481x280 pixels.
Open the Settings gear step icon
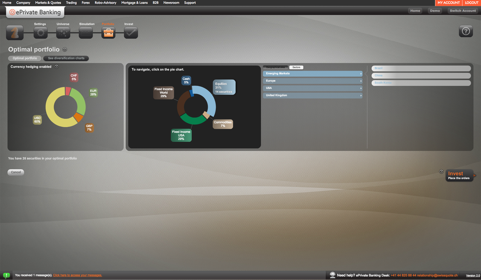40,33
